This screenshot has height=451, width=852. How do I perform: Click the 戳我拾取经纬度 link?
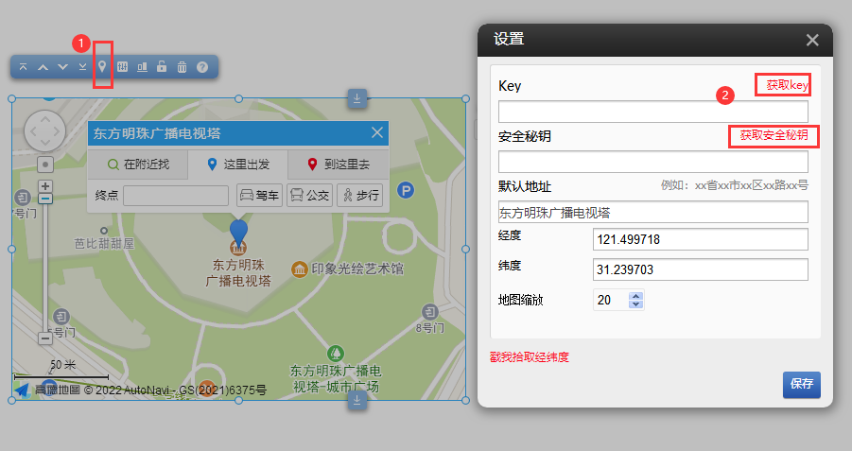click(529, 357)
